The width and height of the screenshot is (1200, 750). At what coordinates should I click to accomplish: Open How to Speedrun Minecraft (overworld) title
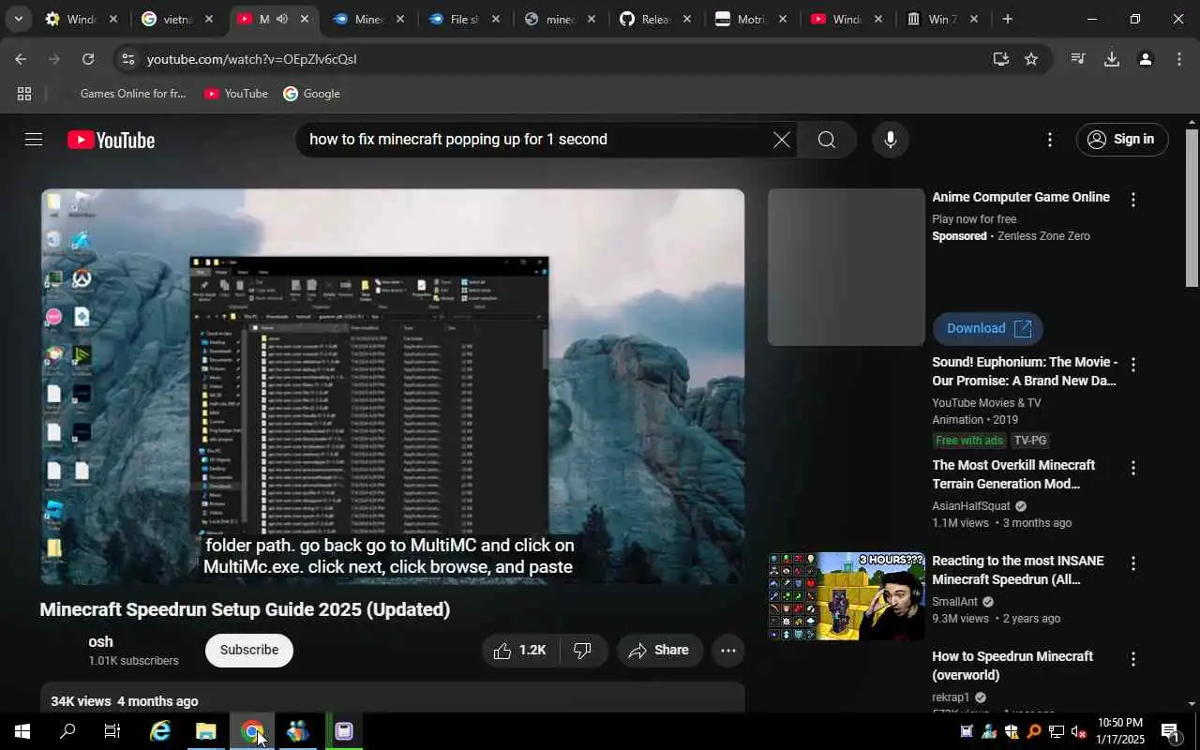point(1012,666)
